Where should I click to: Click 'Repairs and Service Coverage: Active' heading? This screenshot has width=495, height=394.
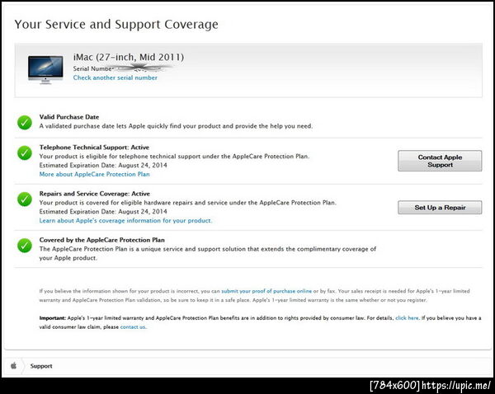(95, 194)
